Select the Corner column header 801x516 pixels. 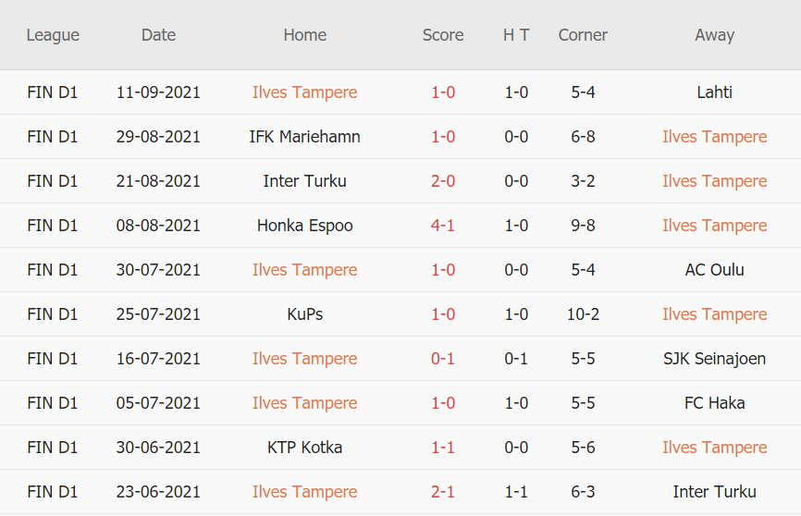[583, 35]
